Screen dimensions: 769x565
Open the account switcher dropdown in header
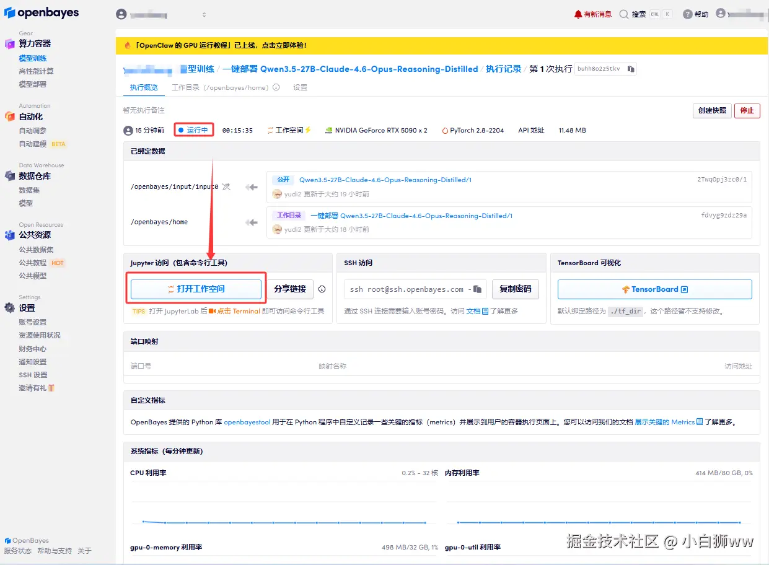[162, 14]
